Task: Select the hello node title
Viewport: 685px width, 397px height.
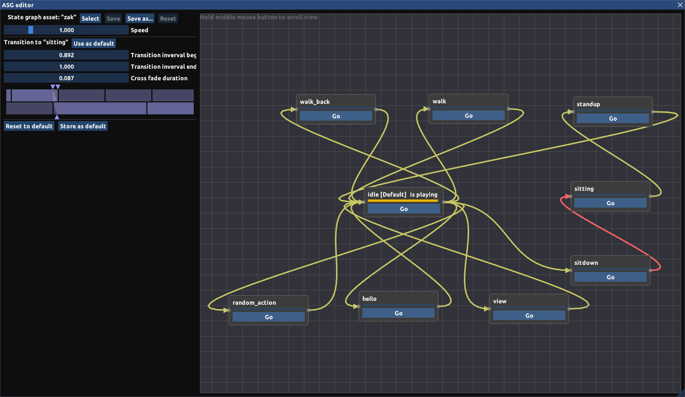Action: tap(370, 298)
